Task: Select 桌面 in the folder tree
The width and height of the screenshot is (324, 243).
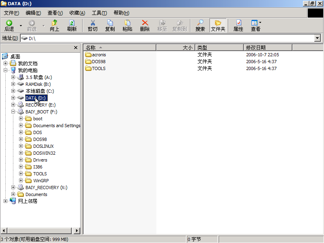Action: click(15, 56)
